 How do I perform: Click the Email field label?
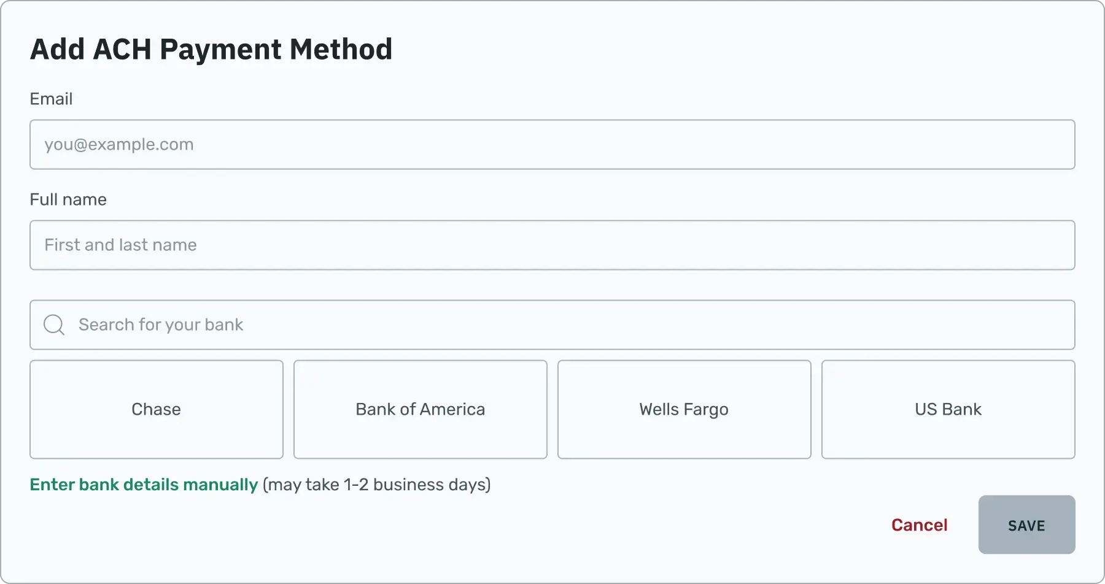[x=51, y=99]
